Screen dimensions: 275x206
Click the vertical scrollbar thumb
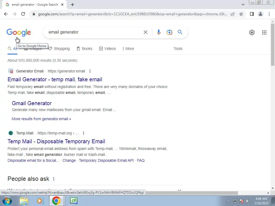tap(273, 45)
